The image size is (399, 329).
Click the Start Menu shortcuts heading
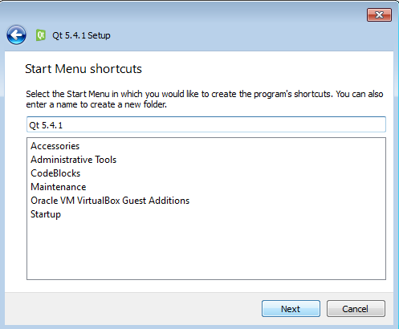pos(83,69)
